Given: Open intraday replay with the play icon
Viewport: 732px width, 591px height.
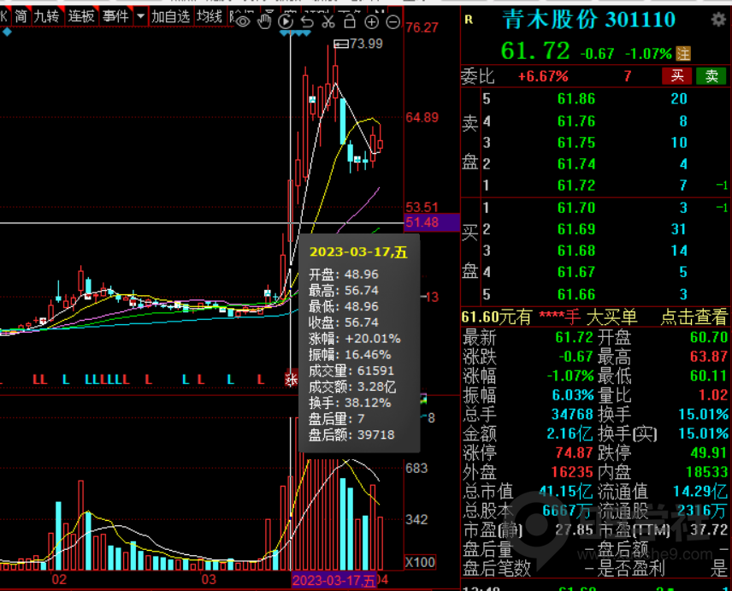Looking at the screenshot, I should 286,21.
